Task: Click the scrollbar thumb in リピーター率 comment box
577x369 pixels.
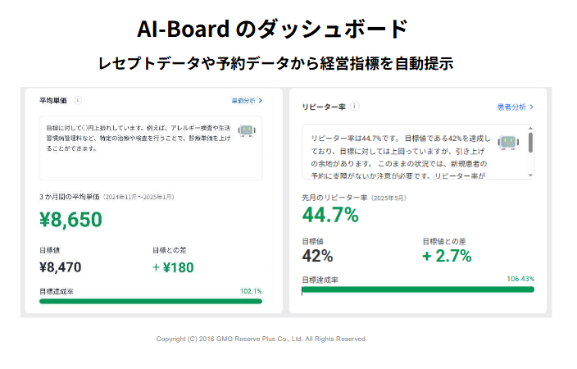Action: (x=530, y=143)
